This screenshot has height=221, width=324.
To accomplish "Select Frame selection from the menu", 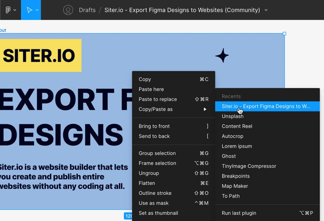I will pyautogui.click(x=157, y=163).
